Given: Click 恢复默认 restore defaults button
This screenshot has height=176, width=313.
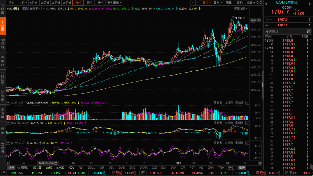Looking at the screenshot, I should [x=23, y=168].
